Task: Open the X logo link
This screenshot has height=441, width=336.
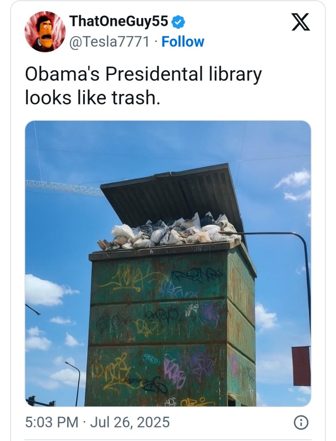Action: coord(300,22)
